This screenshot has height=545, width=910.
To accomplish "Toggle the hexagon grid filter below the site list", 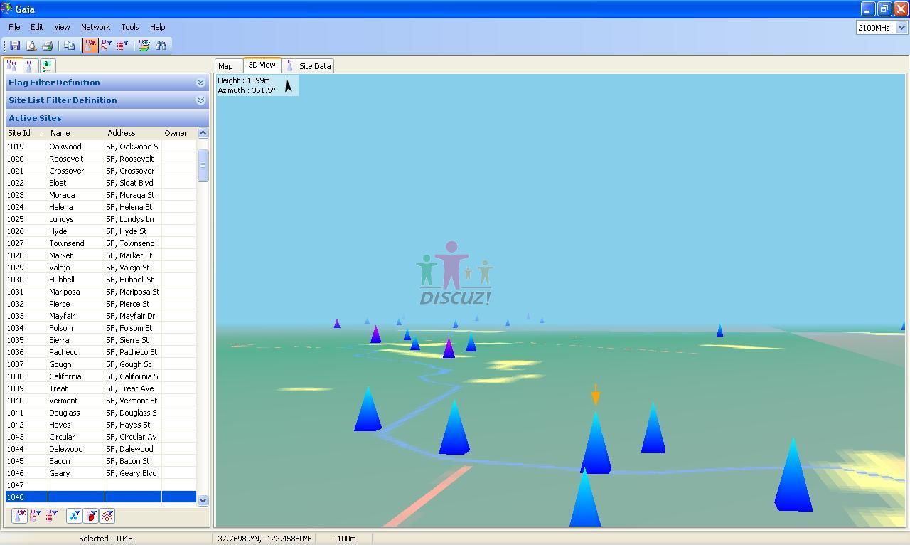I will [x=107, y=516].
